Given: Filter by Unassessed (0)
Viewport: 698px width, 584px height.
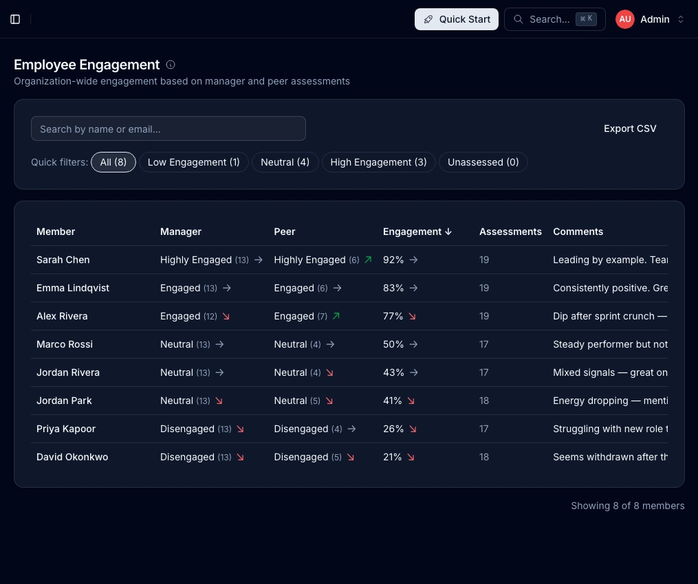Looking at the screenshot, I should [483, 162].
